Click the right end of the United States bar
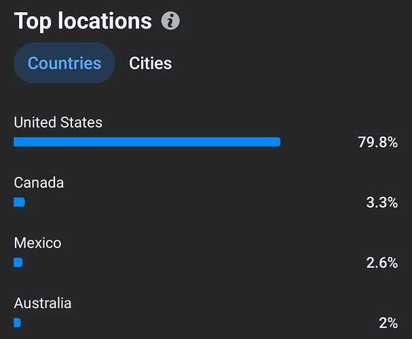412x339 pixels. coord(278,142)
